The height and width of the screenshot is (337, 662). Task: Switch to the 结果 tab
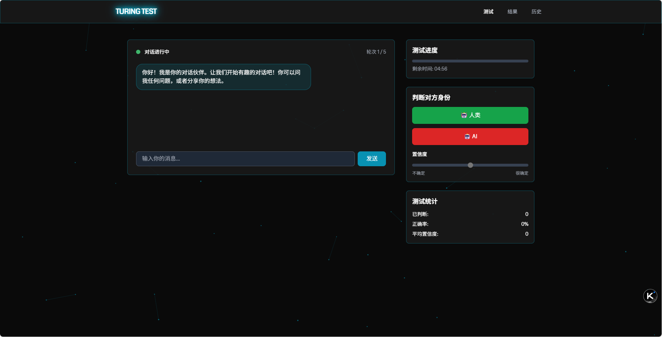(x=512, y=12)
